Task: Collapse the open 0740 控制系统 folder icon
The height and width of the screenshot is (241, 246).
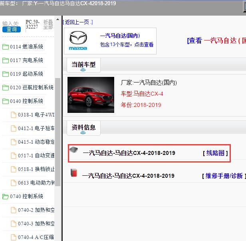Action: pos(6,197)
